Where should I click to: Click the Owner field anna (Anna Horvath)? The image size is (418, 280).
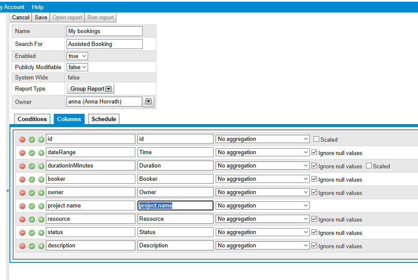coord(104,101)
